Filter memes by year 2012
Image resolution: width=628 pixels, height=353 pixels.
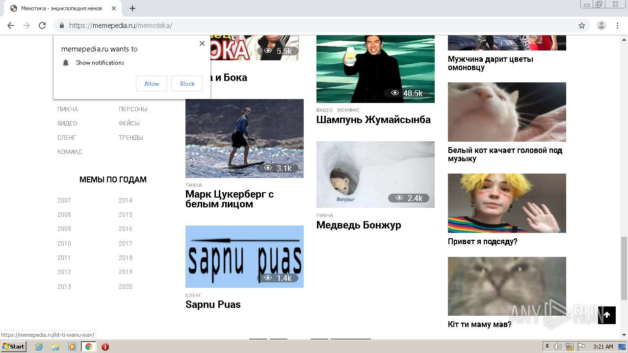(x=64, y=272)
